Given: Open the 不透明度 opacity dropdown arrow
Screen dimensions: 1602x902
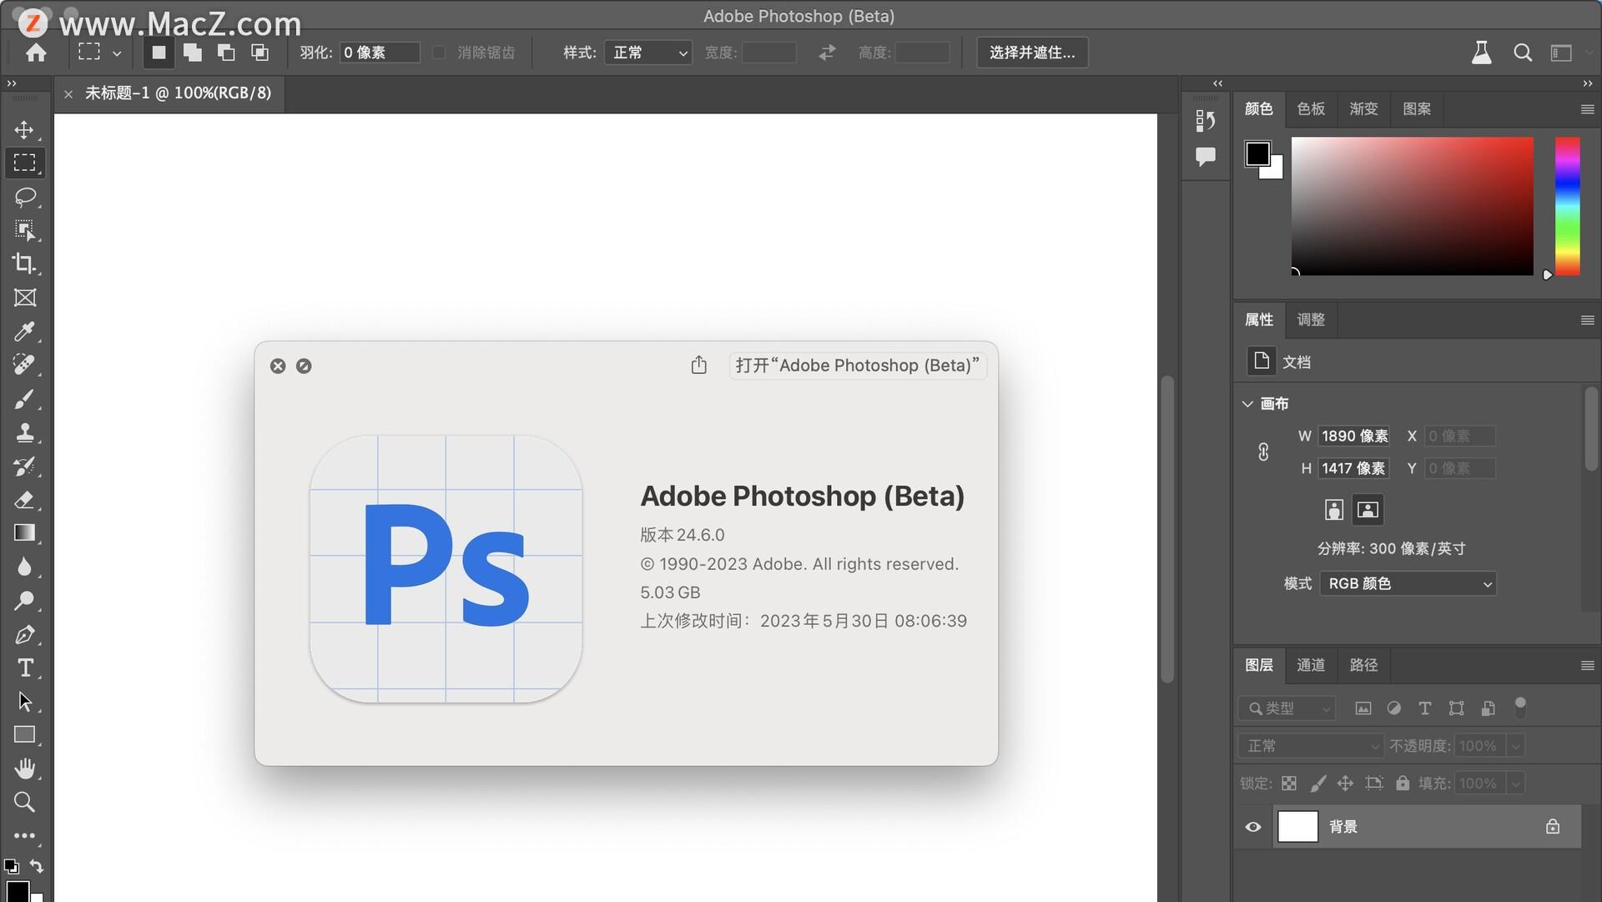Looking at the screenshot, I should (1516, 746).
